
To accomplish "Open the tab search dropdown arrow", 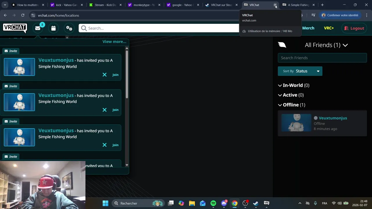I will [x=5, y=5].
